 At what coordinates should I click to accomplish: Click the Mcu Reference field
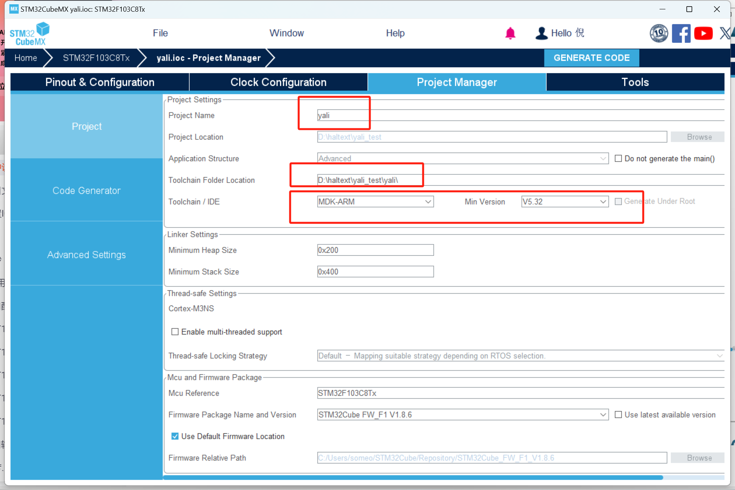pyautogui.click(x=521, y=393)
